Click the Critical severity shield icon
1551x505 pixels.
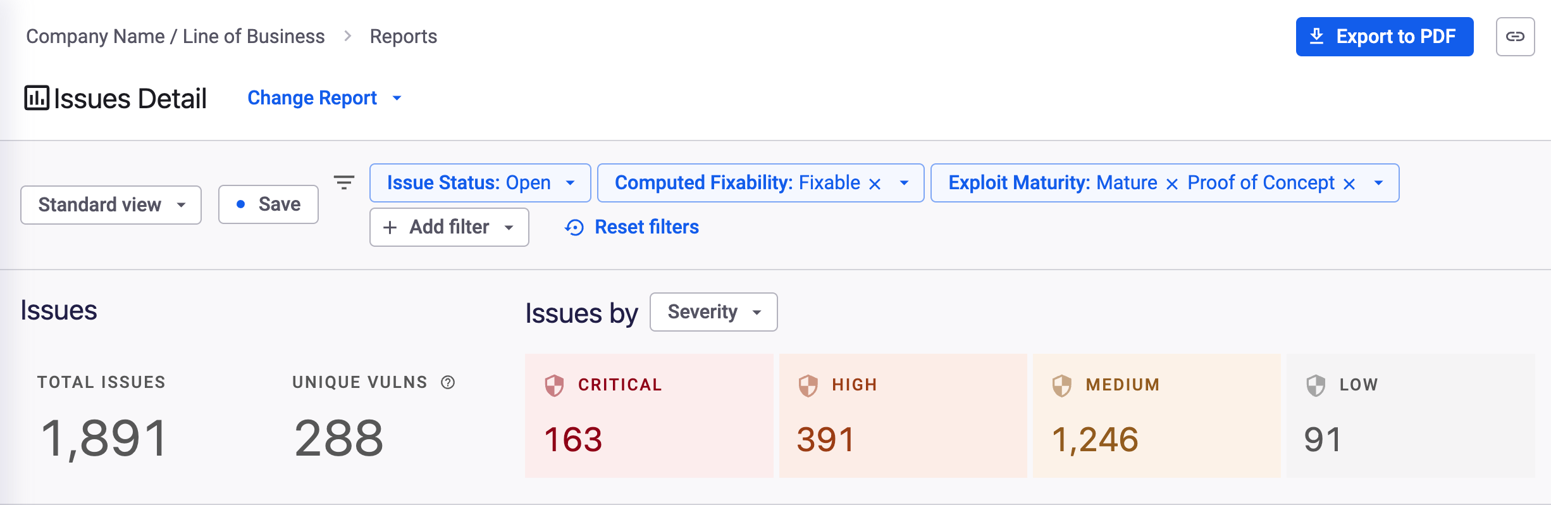[555, 384]
